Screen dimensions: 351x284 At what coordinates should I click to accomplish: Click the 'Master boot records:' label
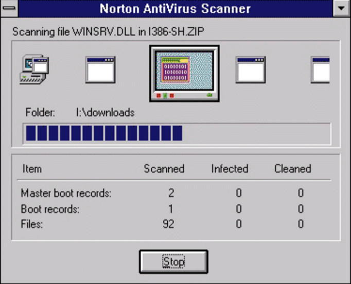click(66, 193)
